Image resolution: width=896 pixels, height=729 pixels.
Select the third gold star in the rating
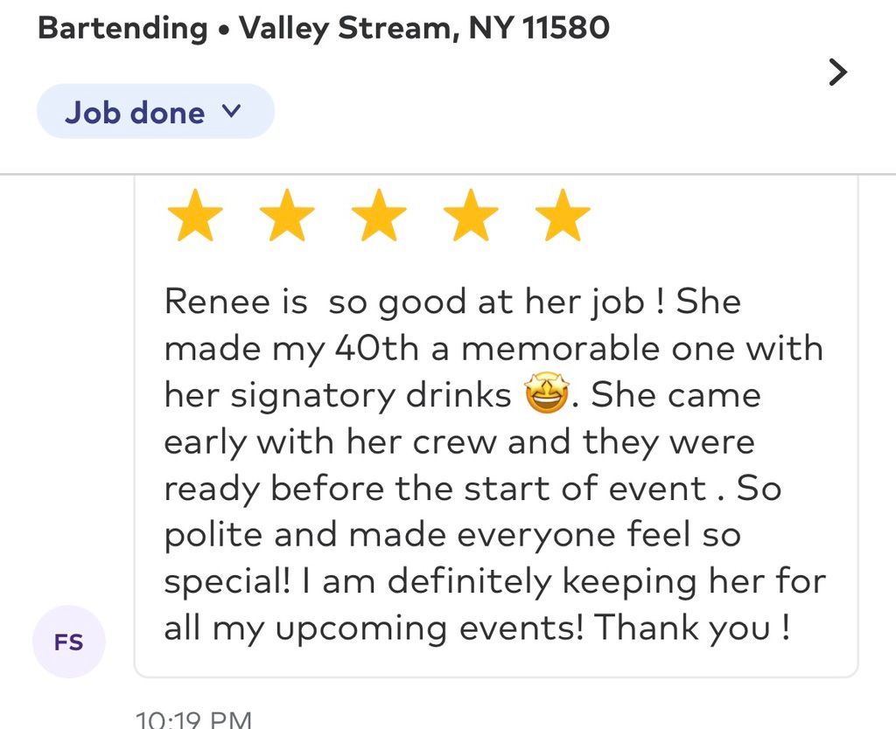(379, 215)
